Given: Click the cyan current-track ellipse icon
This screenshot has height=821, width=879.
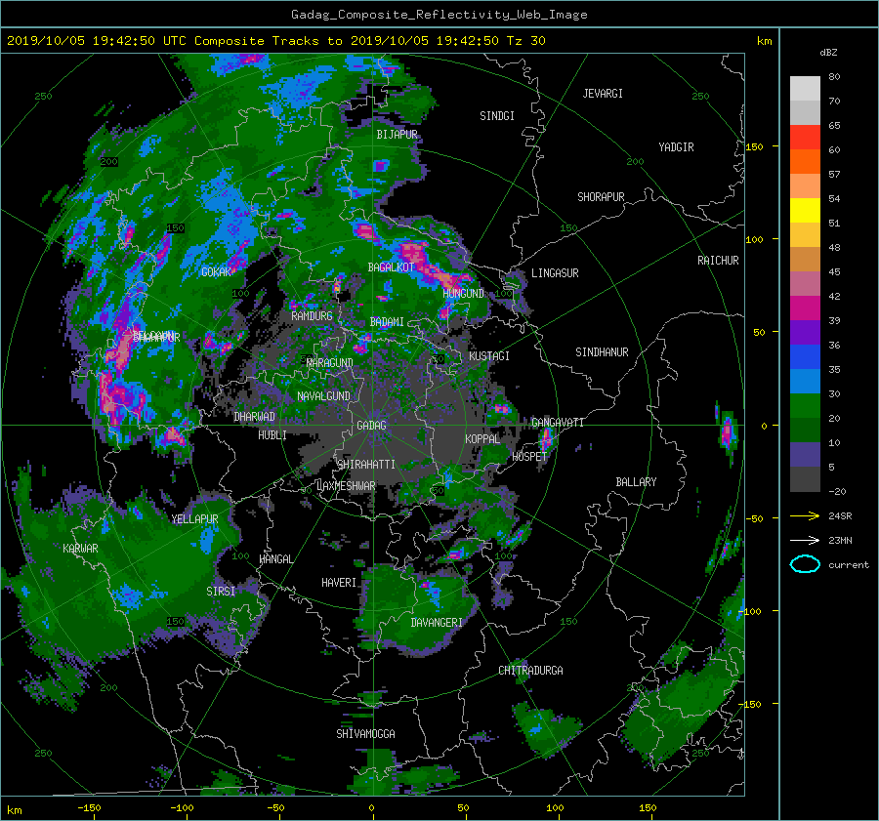Looking at the screenshot, I should pyautogui.click(x=805, y=564).
